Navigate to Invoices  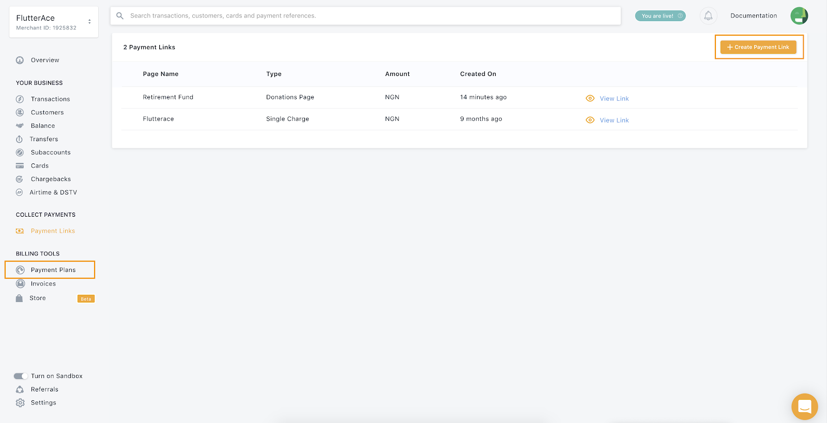43,284
